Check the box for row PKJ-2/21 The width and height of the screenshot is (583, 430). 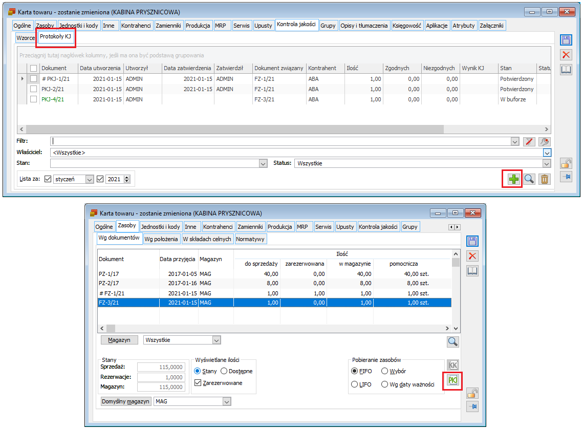[33, 89]
